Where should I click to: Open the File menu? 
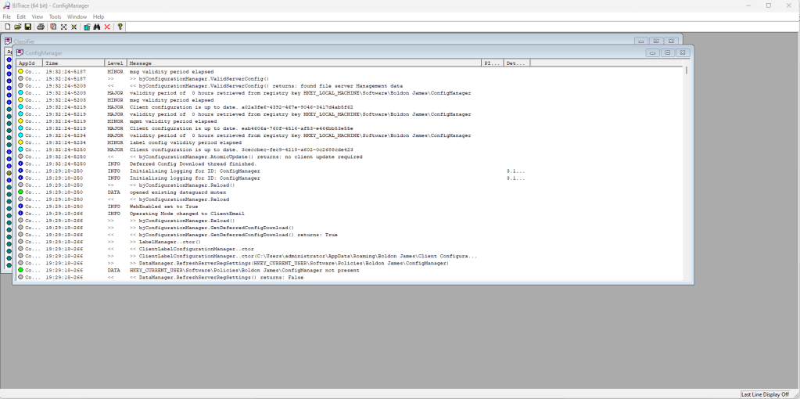coord(7,16)
